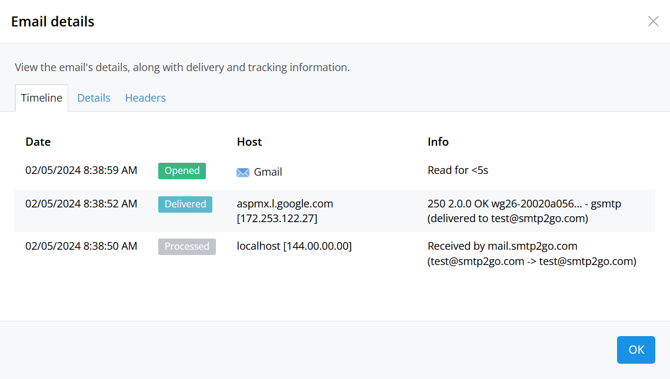This screenshot has height=379, width=670.
Task: Confirm with the OK button
Action: point(636,350)
